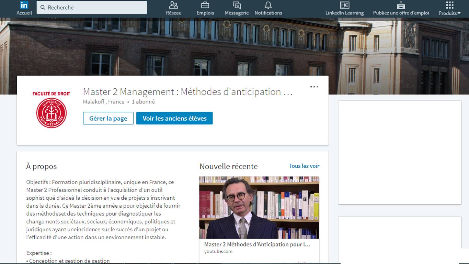The width and height of the screenshot is (469, 264).
Task: Open the YouTube video thumbnail of bookshelf
Action: (259, 208)
